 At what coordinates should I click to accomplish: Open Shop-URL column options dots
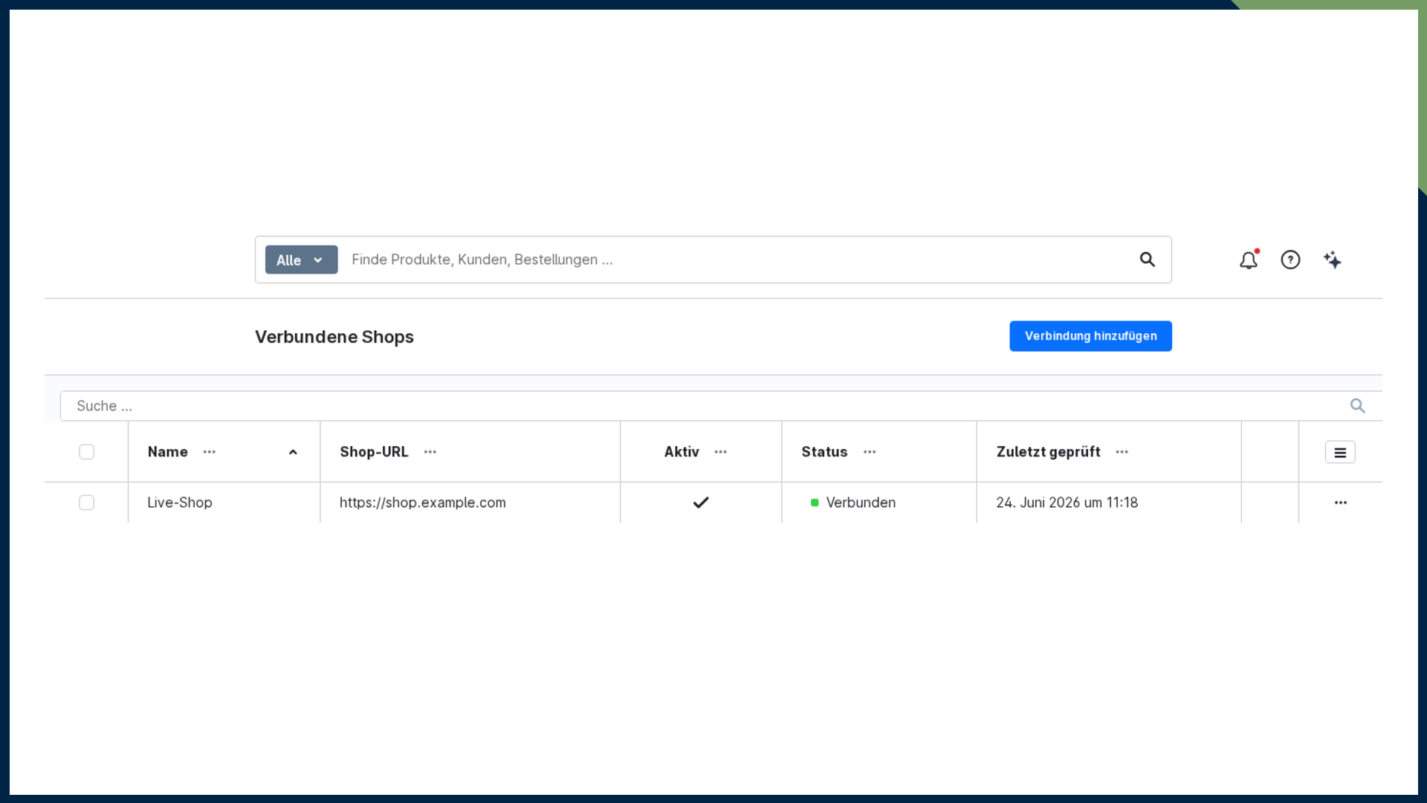pyautogui.click(x=430, y=452)
